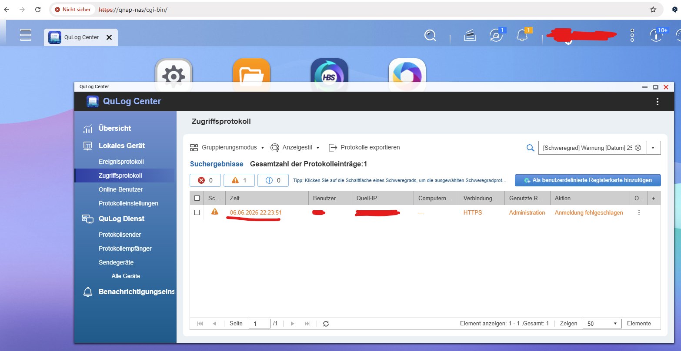Go to the first page of logs
Viewport: 681px width, 351px height.
pos(200,324)
